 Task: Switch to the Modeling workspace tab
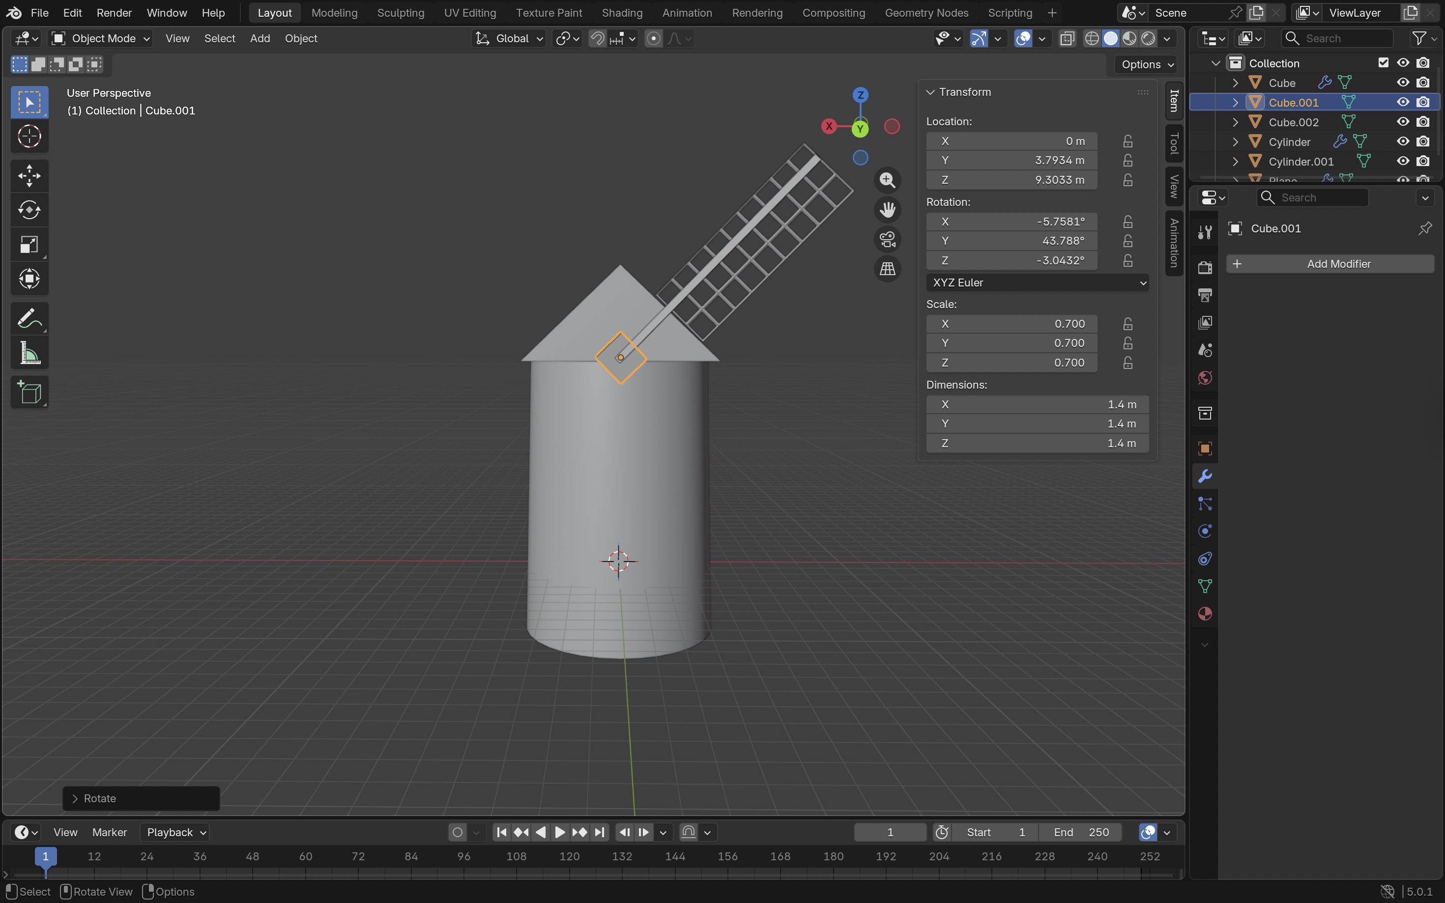coord(335,13)
